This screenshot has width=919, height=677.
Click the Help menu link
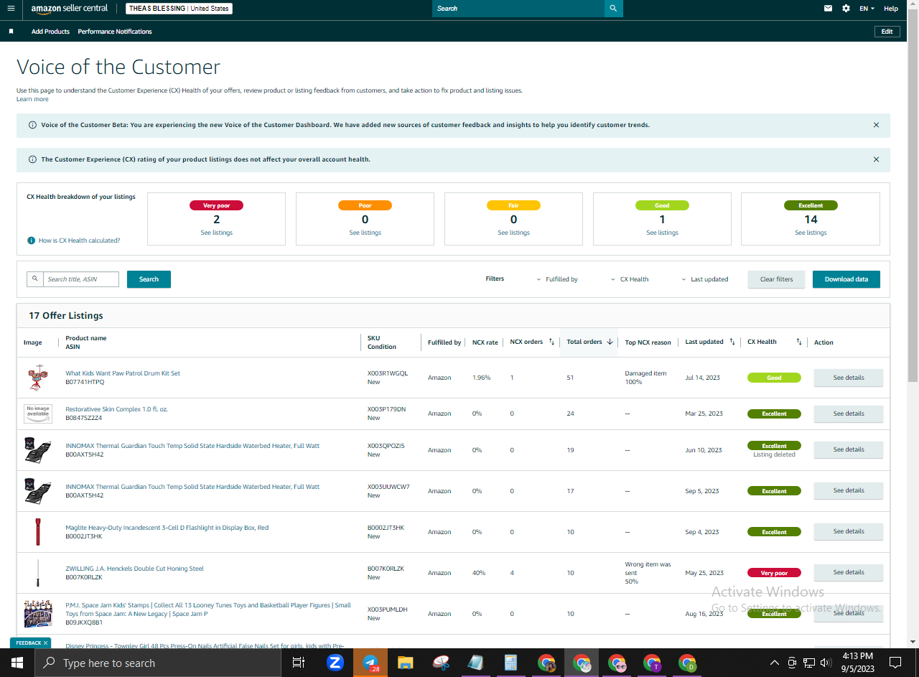[891, 9]
